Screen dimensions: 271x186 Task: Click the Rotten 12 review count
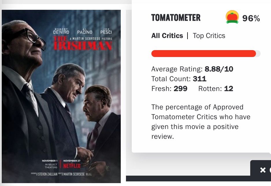coord(228,89)
